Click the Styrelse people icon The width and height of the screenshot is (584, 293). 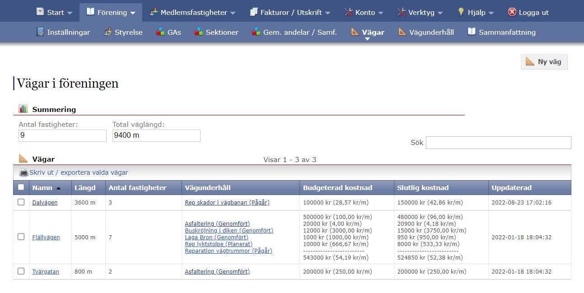(107, 32)
